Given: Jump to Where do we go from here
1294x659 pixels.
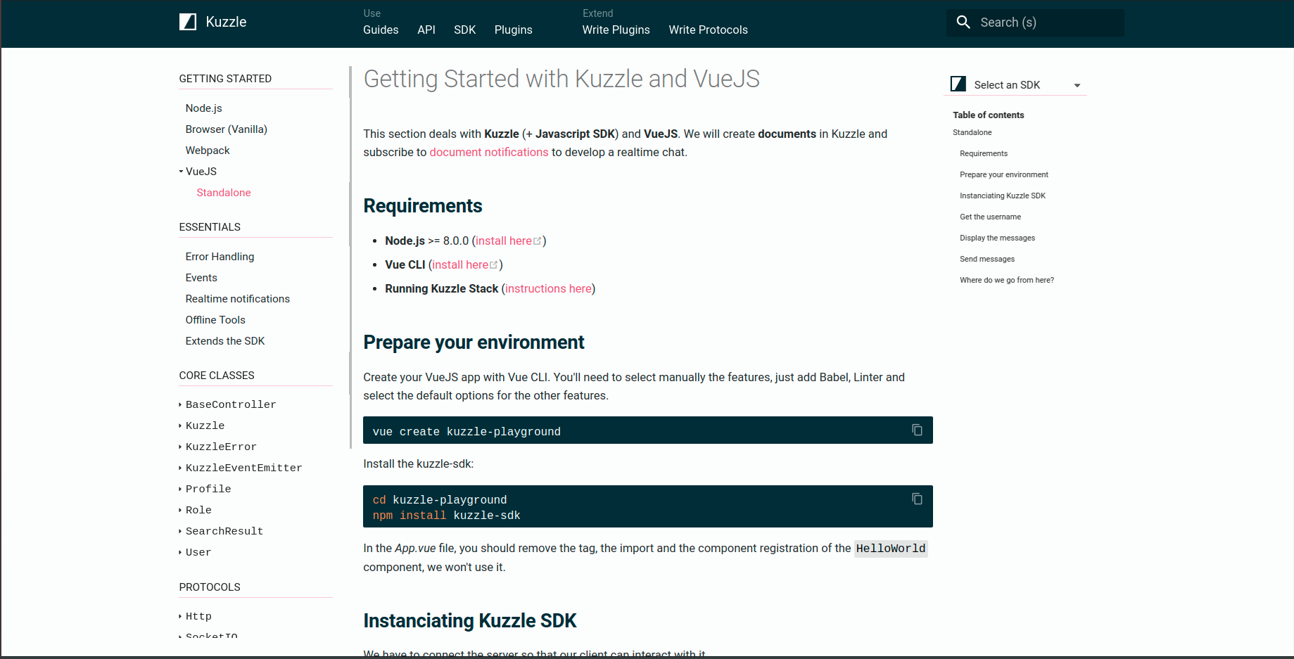Looking at the screenshot, I should click(x=1007, y=280).
